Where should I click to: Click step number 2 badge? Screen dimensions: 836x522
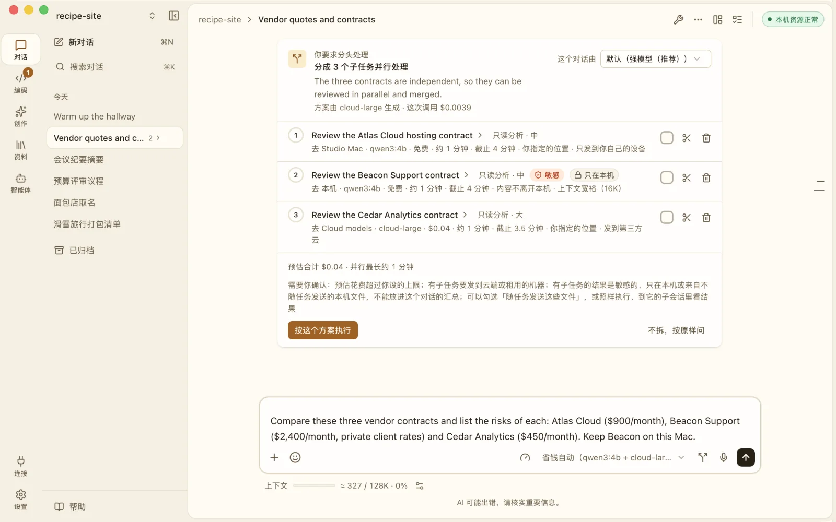click(296, 175)
